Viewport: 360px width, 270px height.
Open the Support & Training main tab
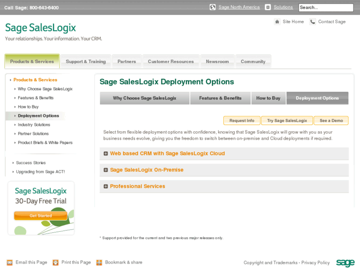[x=86, y=61]
